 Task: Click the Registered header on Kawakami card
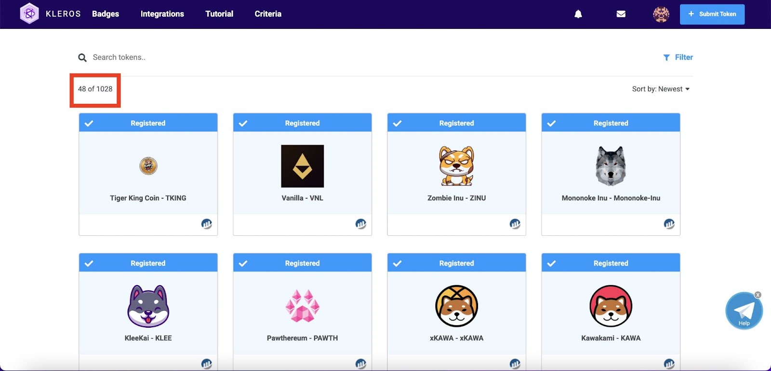tap(611, 263)
